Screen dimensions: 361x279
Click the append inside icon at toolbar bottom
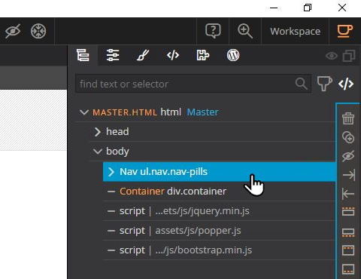pyautogui.click(x=348, y=269)
